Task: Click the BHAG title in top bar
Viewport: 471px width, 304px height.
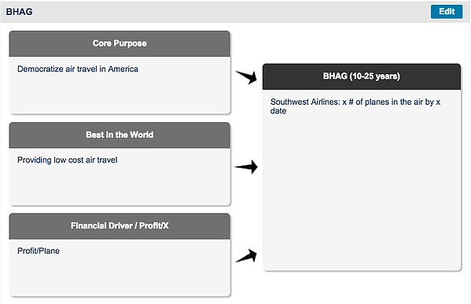Action: click(x=19, y=12)
